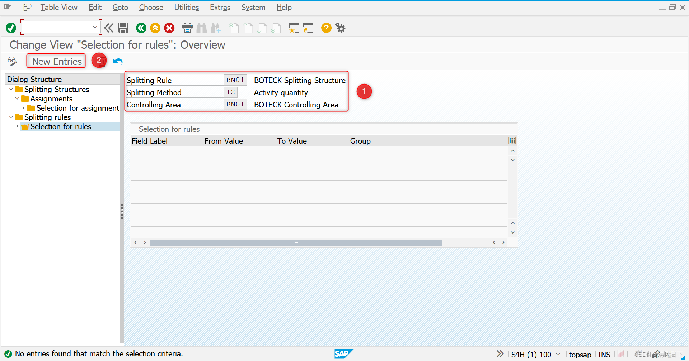689x361 pixels.
Task: Collapse the Assignments tree node
Action: [17, 98]
